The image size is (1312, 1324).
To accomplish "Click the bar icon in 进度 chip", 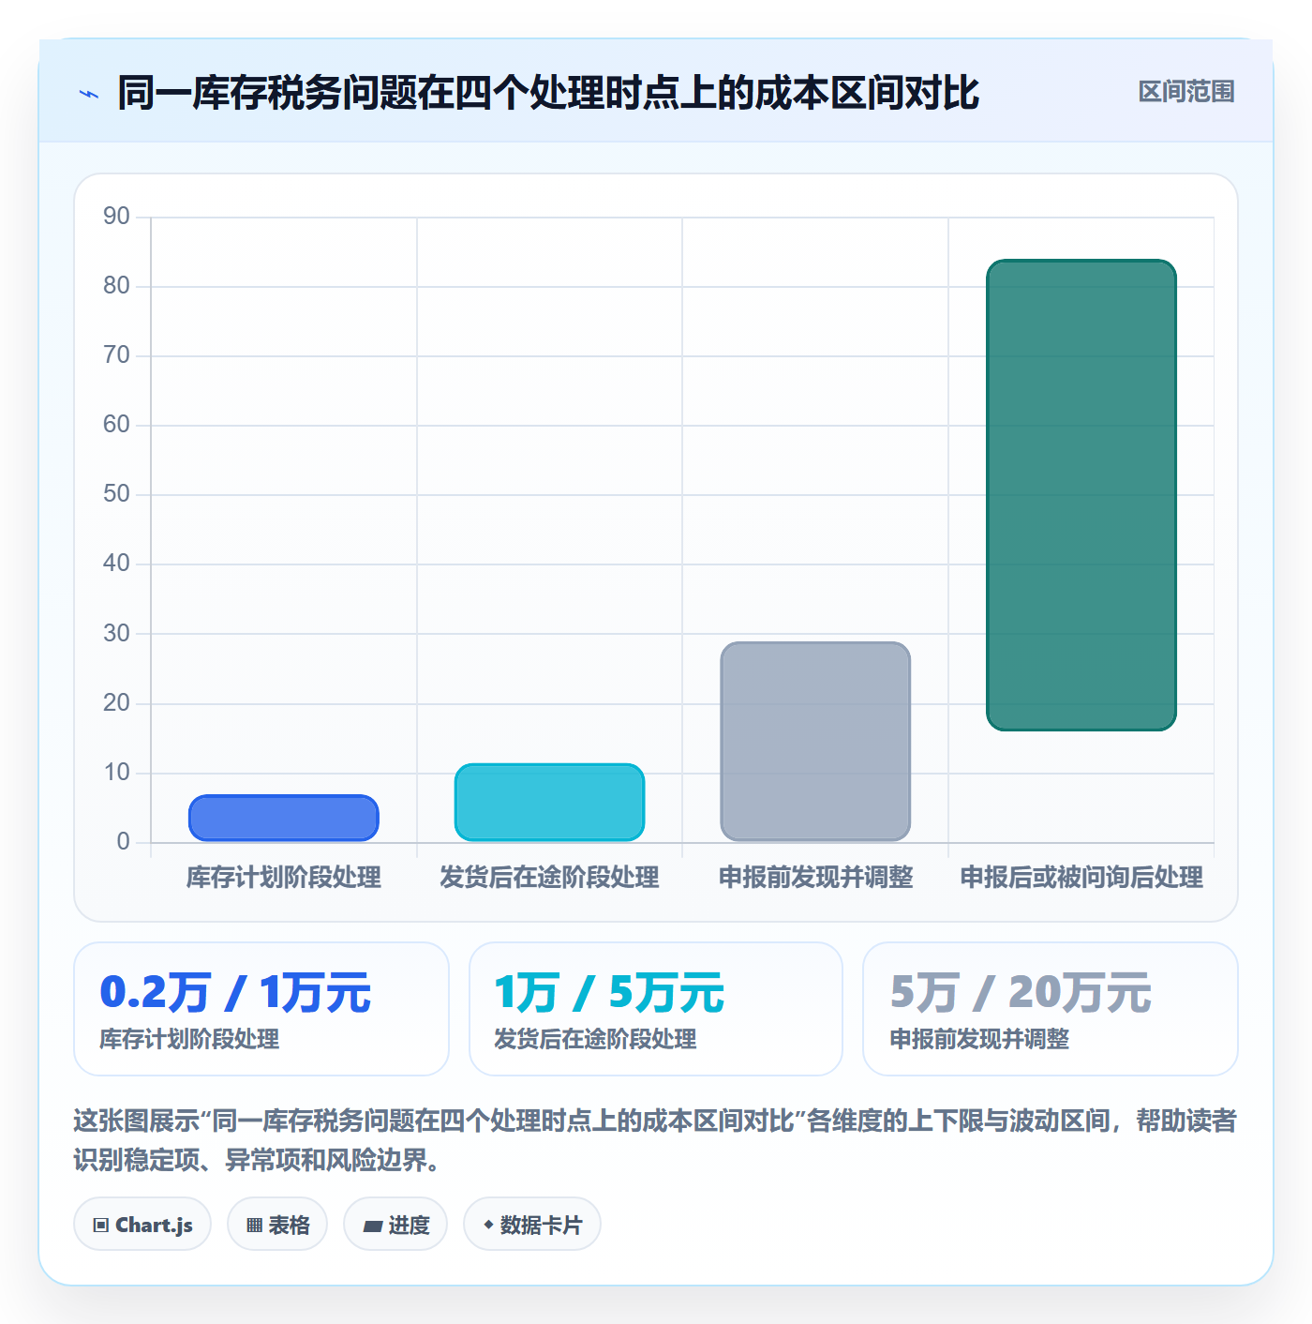I will 372,1226.
